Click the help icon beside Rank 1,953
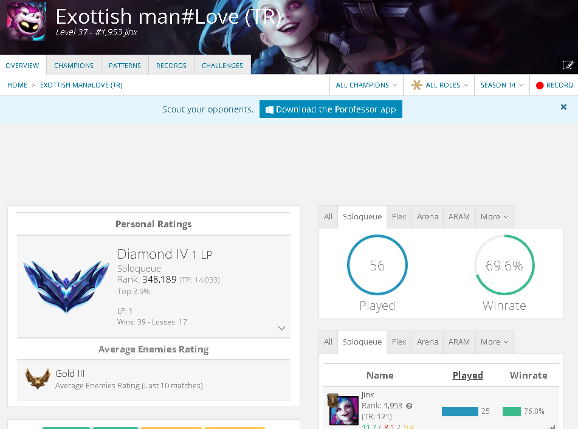 pyautogui.click(x=409, y=406)
